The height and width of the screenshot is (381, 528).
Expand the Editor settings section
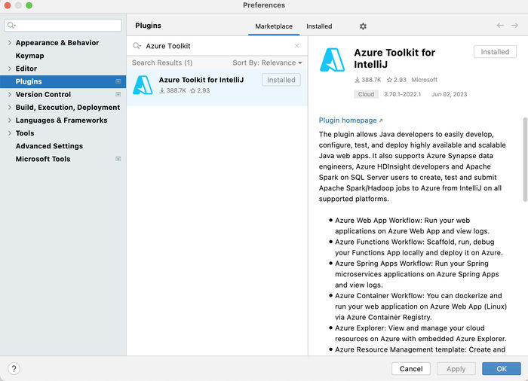[x=9, y=69]
